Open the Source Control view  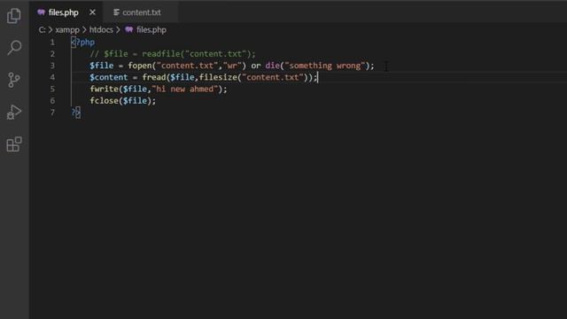[14, 80]
